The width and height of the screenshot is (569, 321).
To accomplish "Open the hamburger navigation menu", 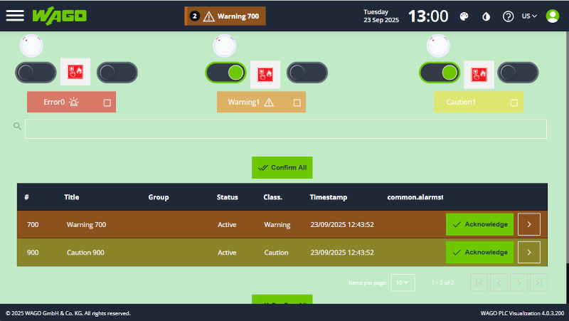I will [x=15, y=16].
